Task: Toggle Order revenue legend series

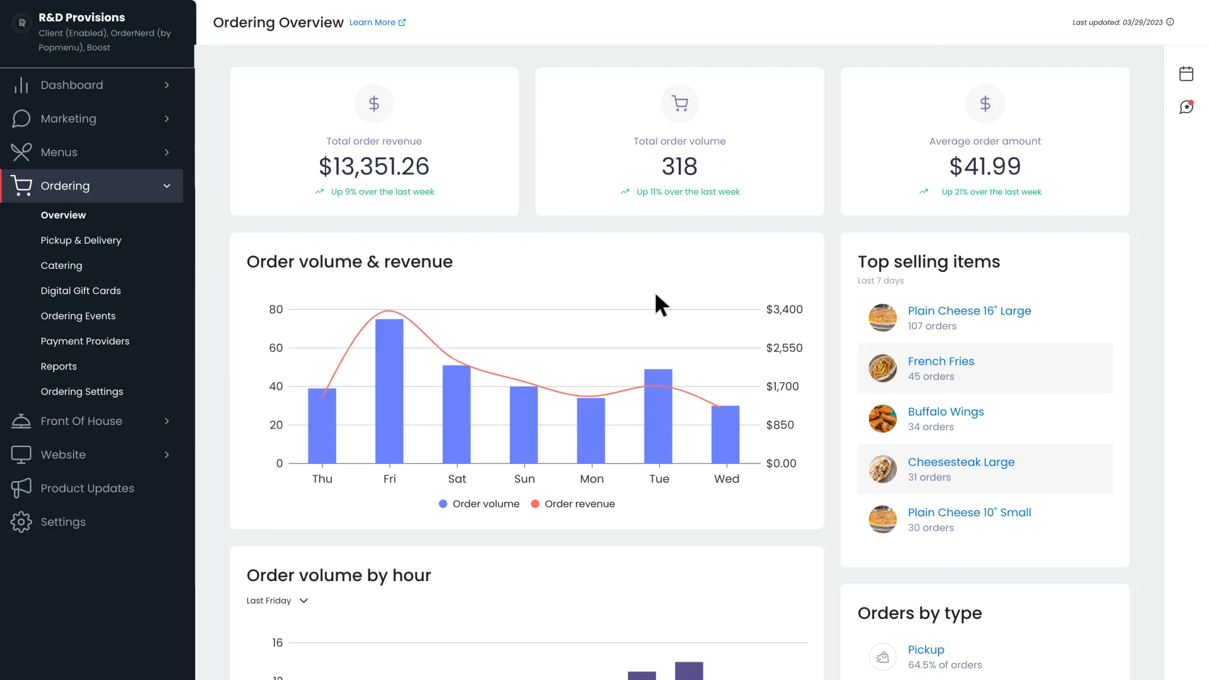Action: 573,504
